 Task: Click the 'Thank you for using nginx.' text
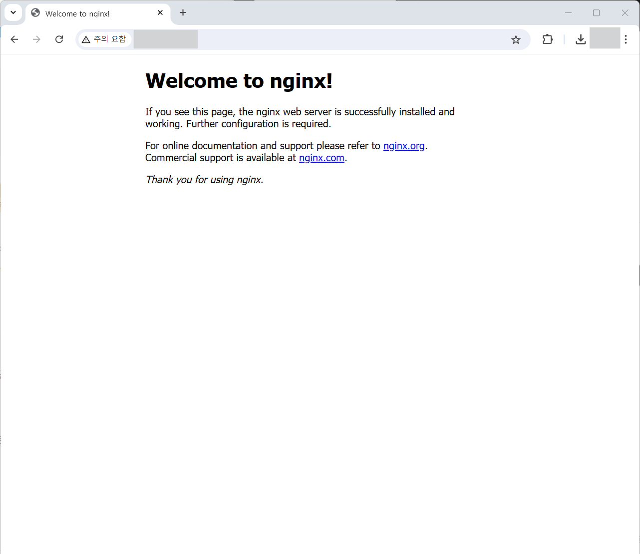click(x=204, y=180)
